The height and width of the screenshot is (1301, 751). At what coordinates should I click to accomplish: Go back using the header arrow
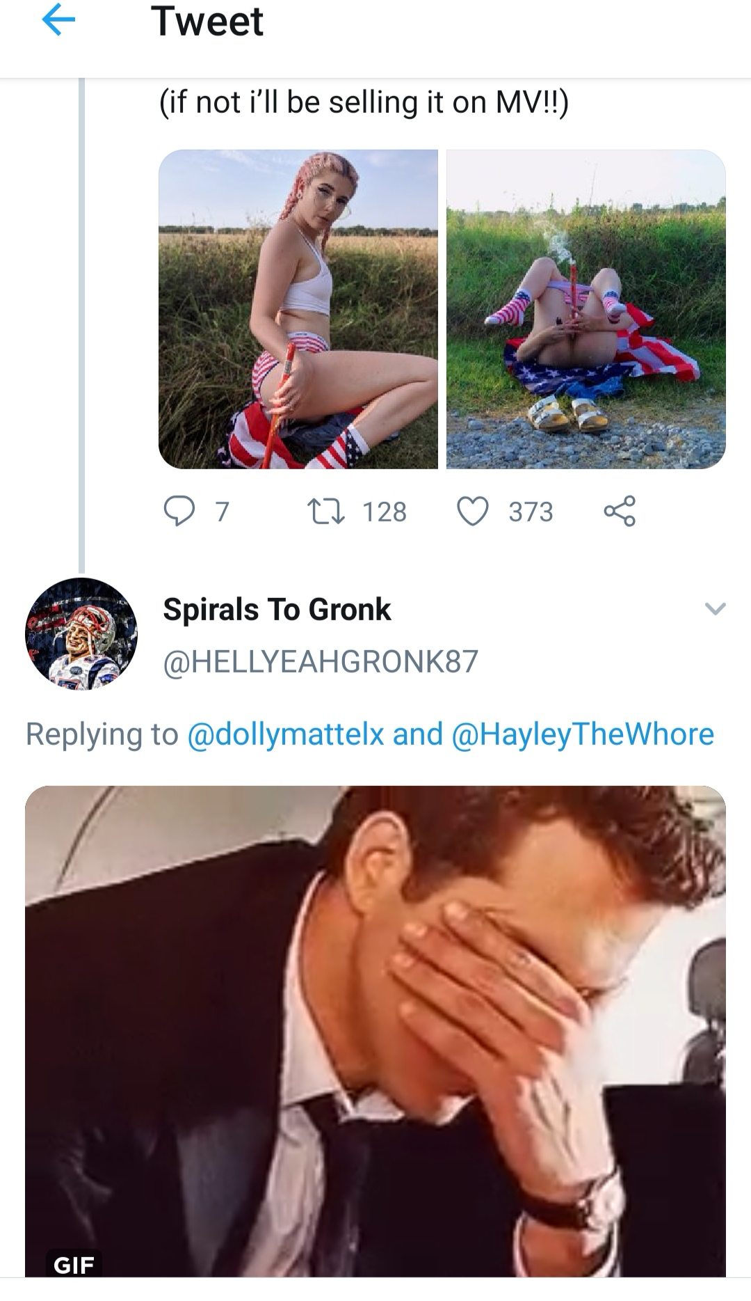point(58,22)
